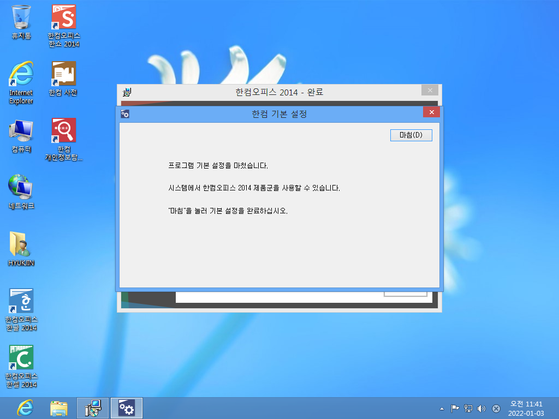Click the text 프로그램 기본 설정을 마쳤습니다.
Image resolution: width=559 pixels, height=419 pixels.
tap(218, 166)
